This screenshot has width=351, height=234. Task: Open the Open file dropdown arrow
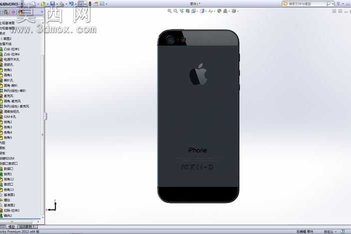pyautogui.click(x=47, y=4)
